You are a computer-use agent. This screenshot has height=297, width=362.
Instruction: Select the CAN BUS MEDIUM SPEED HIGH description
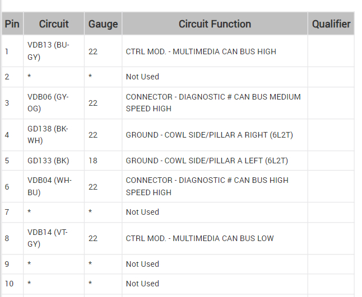click(213, 103)
